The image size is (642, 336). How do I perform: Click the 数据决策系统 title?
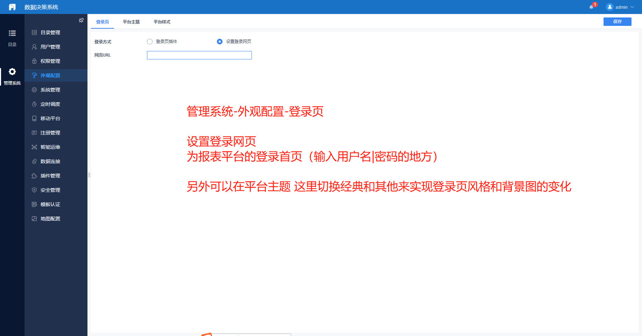(x=41, y=7)
